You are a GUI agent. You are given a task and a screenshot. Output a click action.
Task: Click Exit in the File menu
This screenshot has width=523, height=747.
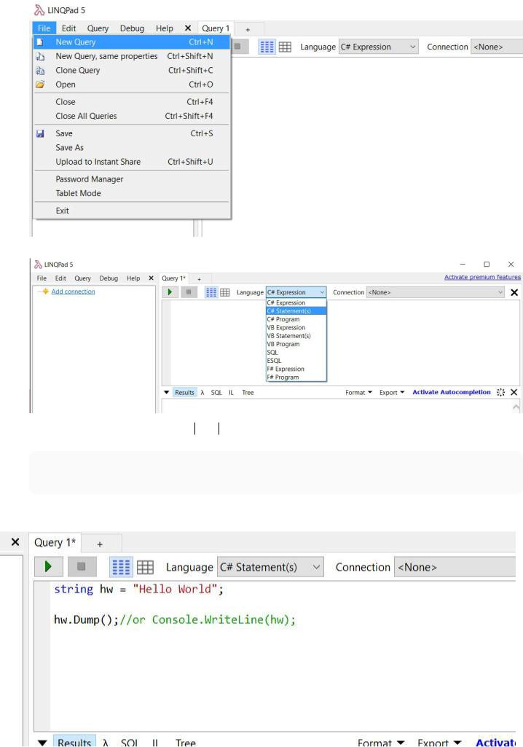pos(132,211)
